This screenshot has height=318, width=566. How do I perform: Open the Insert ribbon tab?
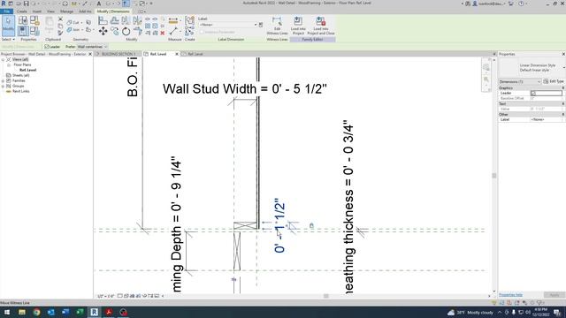click(x=37, y=11)
